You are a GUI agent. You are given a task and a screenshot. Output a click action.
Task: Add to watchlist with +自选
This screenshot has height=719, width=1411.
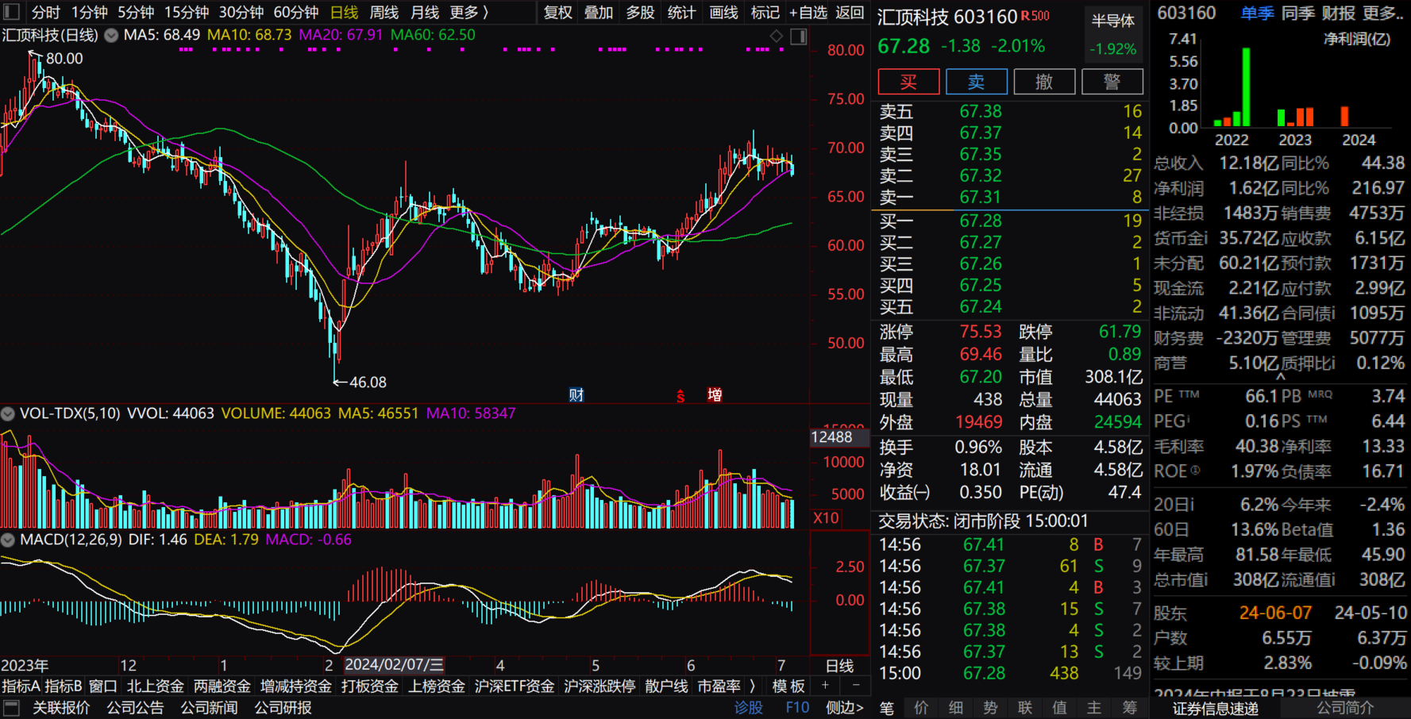[x=808, y=13]
